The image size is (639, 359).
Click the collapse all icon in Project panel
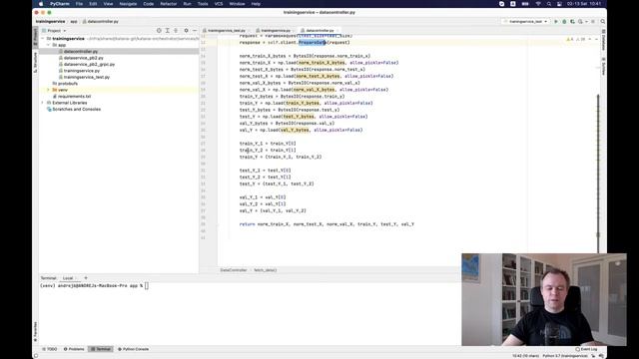[x=176, y=31]
